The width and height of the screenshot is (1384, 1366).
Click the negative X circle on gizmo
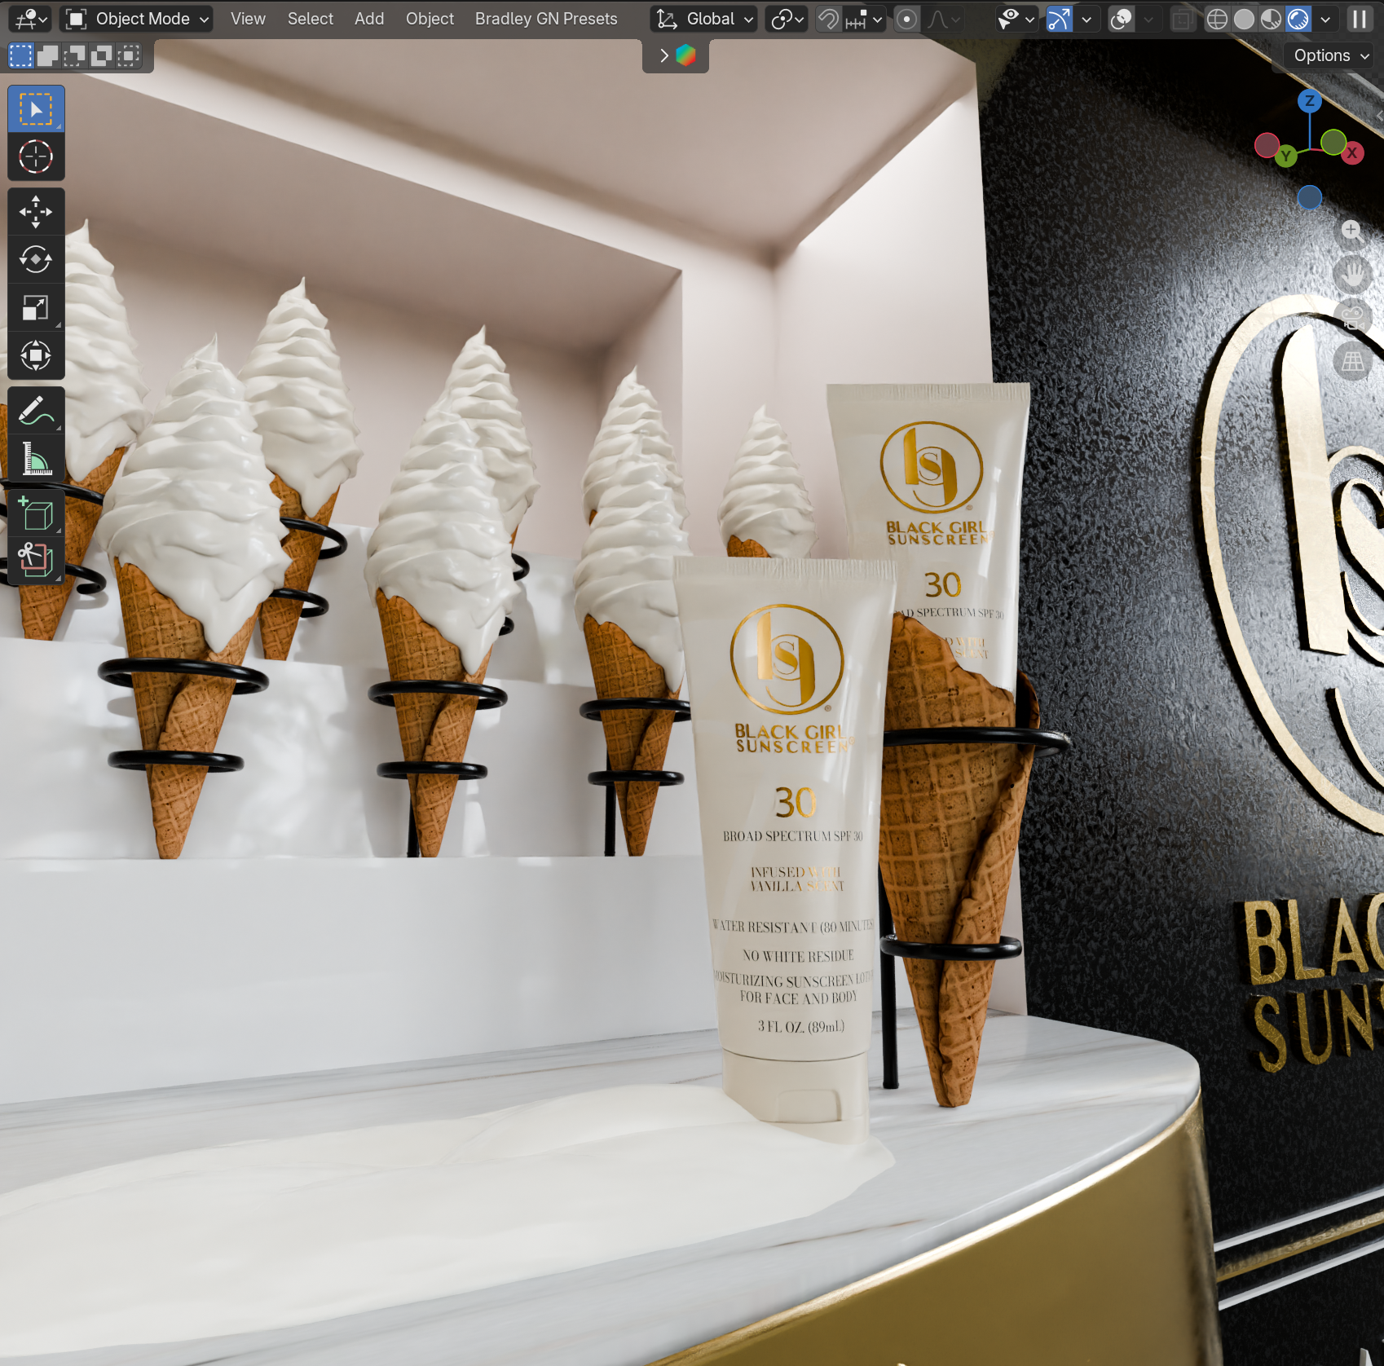[x=1267, y=146]
